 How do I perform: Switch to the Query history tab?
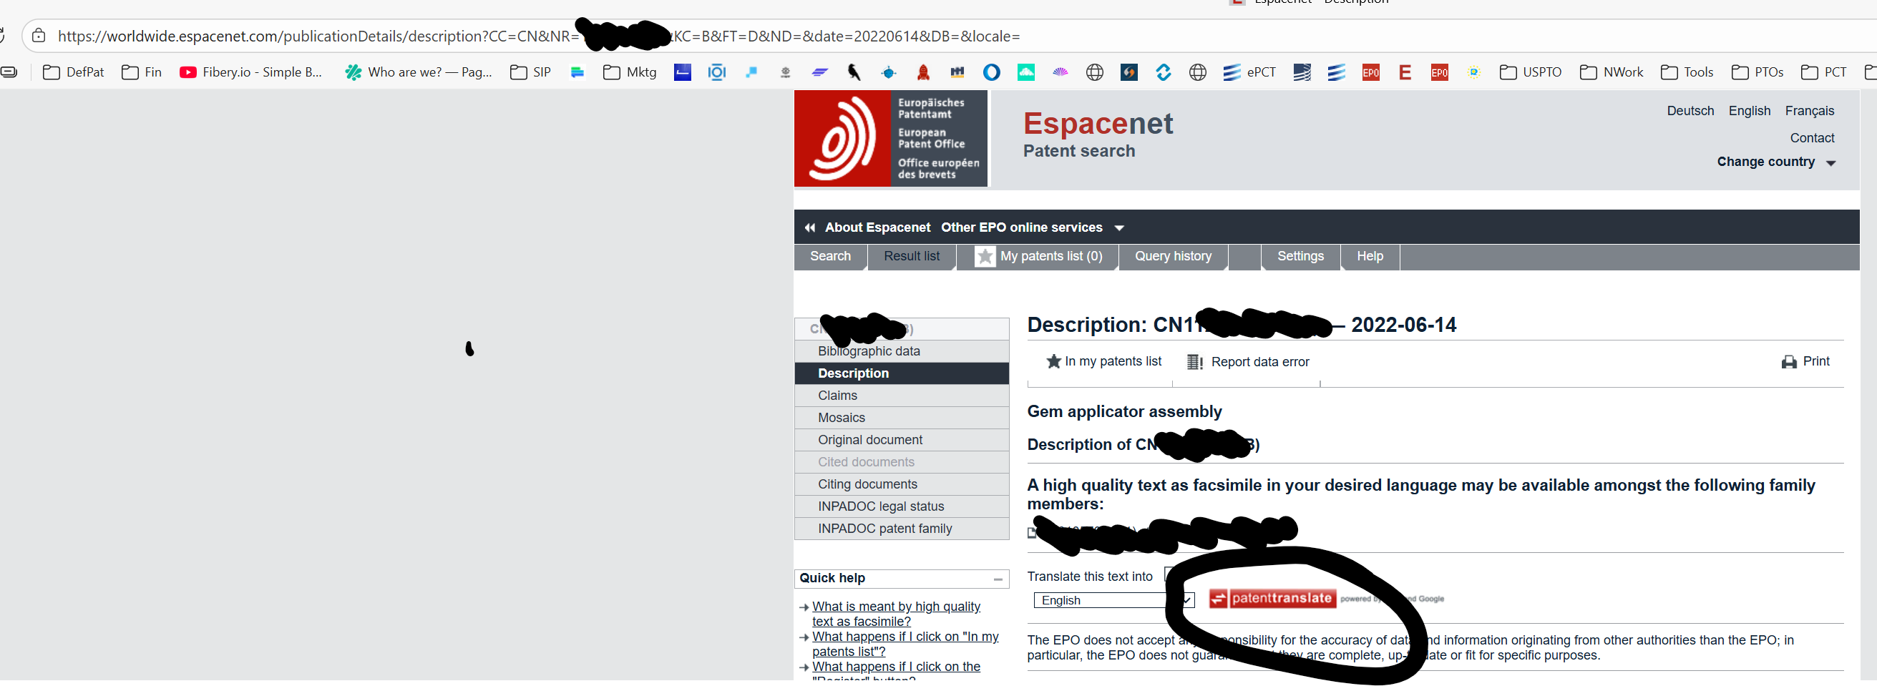(x=1172, y=256)
